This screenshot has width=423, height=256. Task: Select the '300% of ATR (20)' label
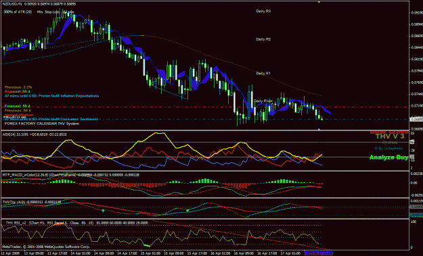pyautogui.click(x=18, y=12)
